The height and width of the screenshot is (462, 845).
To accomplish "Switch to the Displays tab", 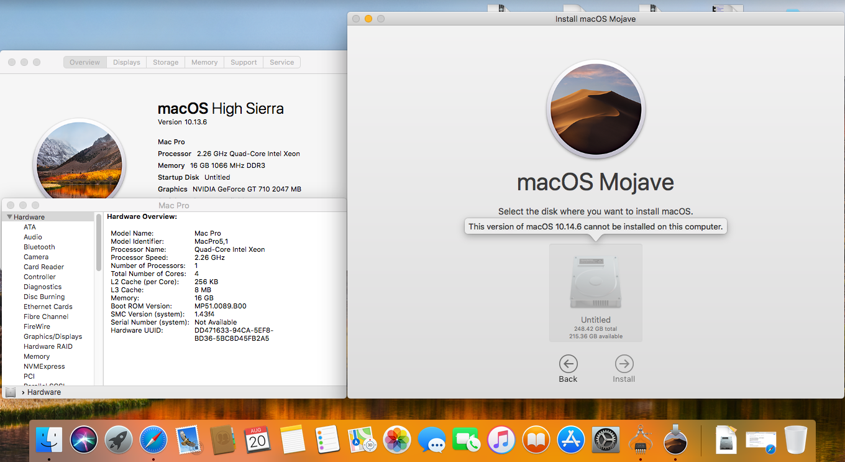I will (126, 62).
